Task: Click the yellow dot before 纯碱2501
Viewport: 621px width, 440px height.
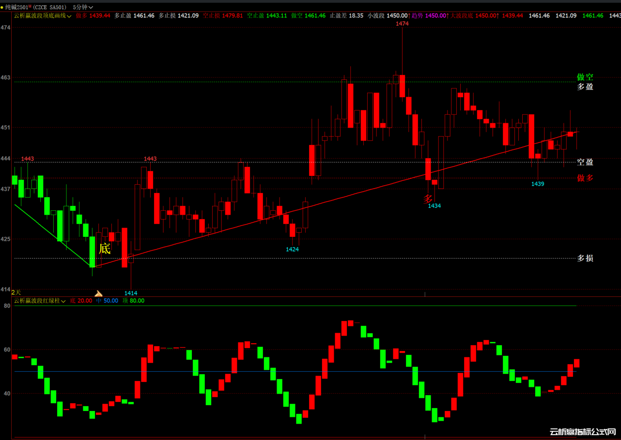Action: point(2,7)
